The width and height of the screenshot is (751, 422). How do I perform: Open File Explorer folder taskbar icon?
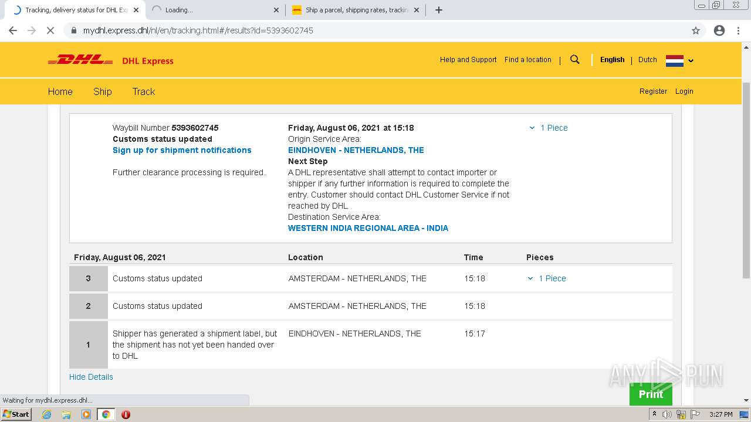coord(66,414)
